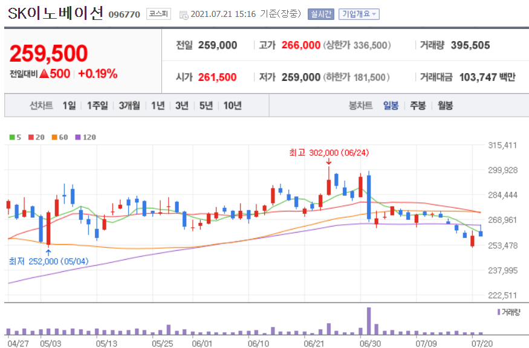Click the current price 259,500

tap(48, 54)
